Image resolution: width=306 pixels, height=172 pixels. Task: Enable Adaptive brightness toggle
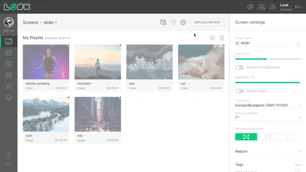click(x=240, y=68)
